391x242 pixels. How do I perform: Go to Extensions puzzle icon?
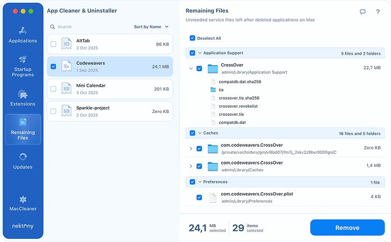click(23, 94)
